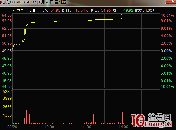The height and width of the screenshot is (130, 176).
Task: Click the 3999 volume axis label
Action: coord(7,98)
